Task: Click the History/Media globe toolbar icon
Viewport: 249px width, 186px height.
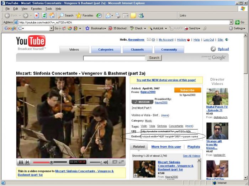Action: click(x=99, y=16)
